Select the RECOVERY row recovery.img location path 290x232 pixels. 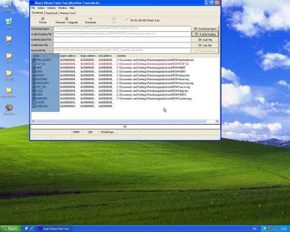click(x=155, y=83)
